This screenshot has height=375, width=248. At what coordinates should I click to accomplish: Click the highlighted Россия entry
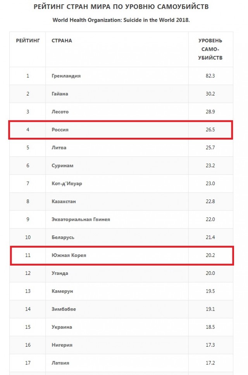pos(60,130)
